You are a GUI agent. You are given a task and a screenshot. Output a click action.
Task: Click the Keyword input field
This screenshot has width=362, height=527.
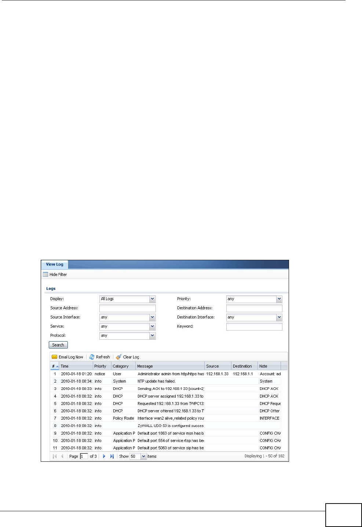[254, 327]
